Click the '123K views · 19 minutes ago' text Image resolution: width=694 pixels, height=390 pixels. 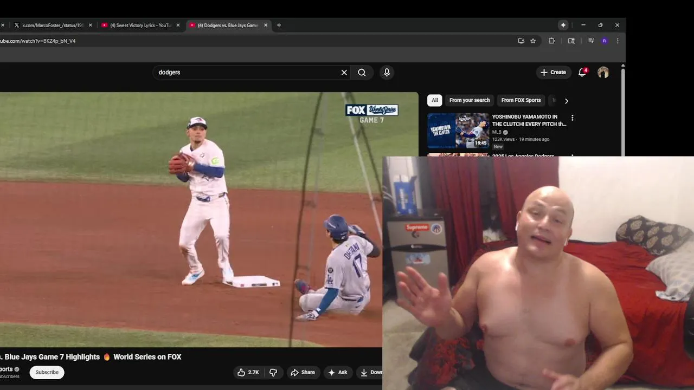[x=520, y=139]
